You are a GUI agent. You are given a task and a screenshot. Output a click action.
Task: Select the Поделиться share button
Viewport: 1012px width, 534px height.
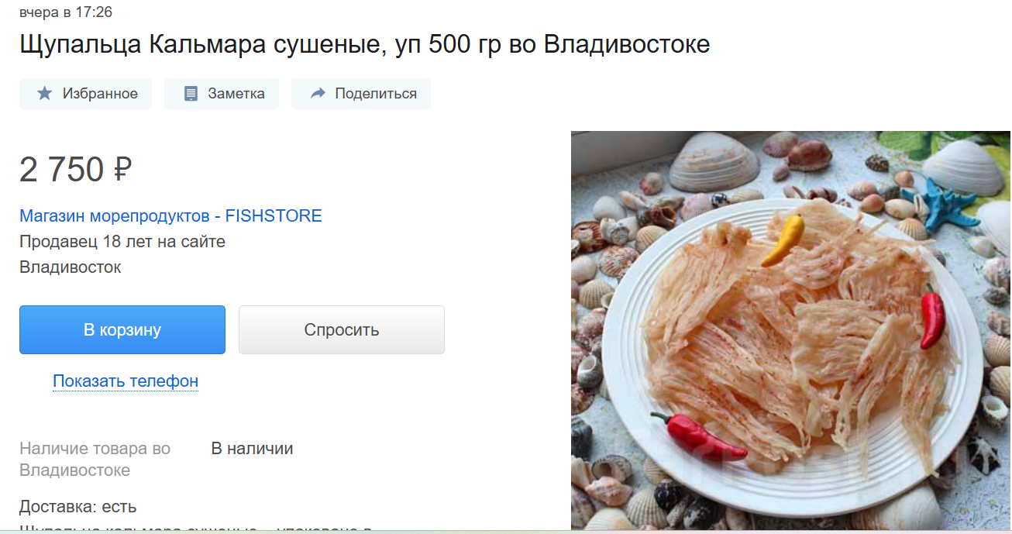pyautogui.click(x=361, y=94)
